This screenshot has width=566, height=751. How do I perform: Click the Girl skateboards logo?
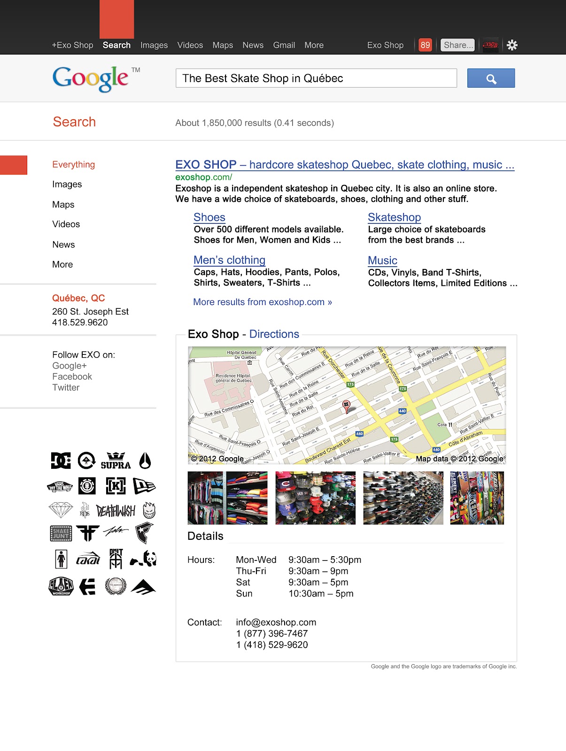pos(61,559)
